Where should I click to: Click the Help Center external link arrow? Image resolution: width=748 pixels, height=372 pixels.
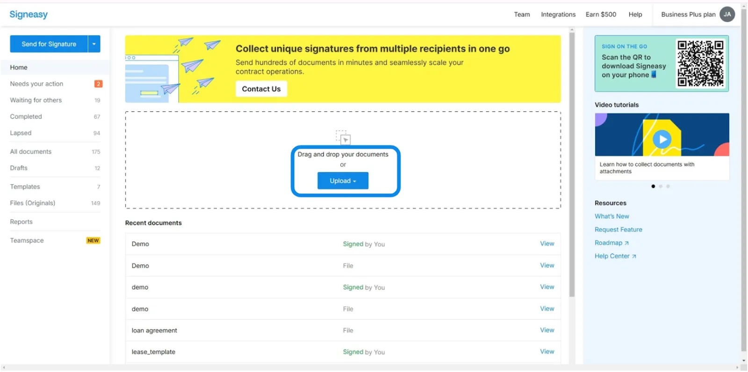coord(634,256)
